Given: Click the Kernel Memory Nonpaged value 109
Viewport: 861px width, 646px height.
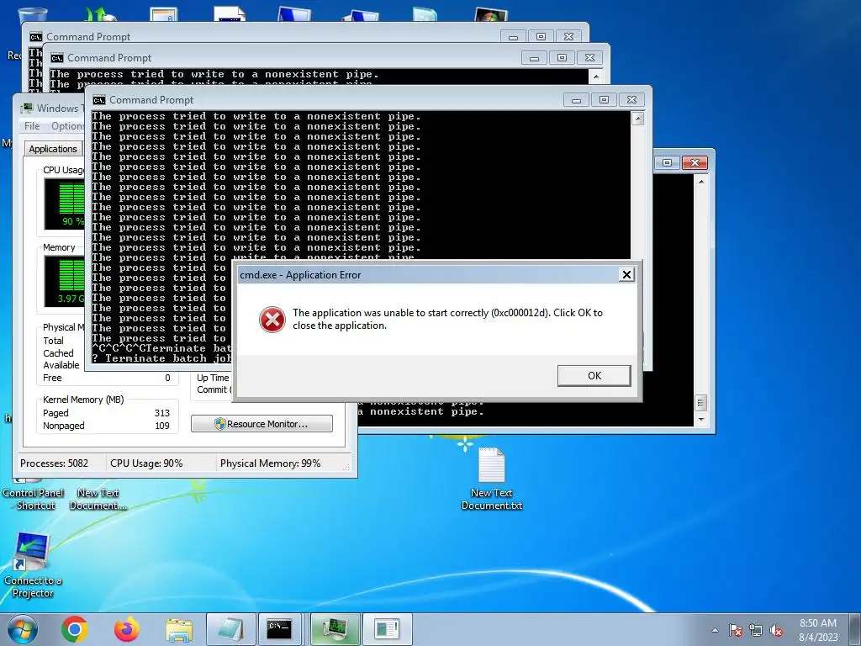Looking at the screenshot, I should (x=162, y=426).
